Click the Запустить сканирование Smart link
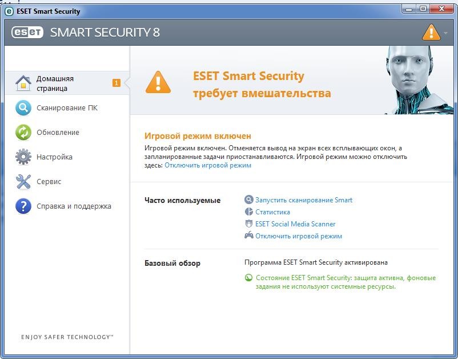The width and height of the screenshot is (458, 359). (303, 200)
